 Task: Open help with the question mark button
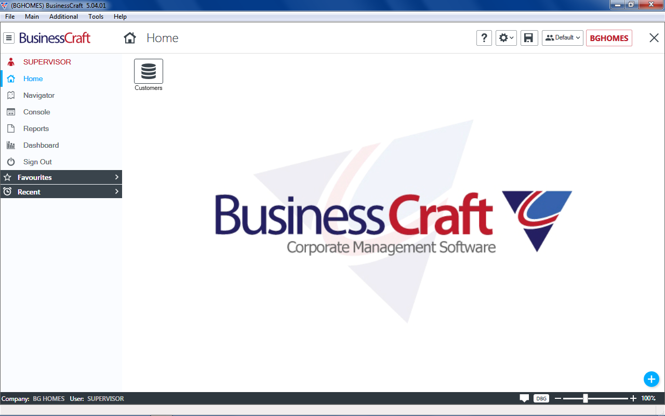(484, 38)
